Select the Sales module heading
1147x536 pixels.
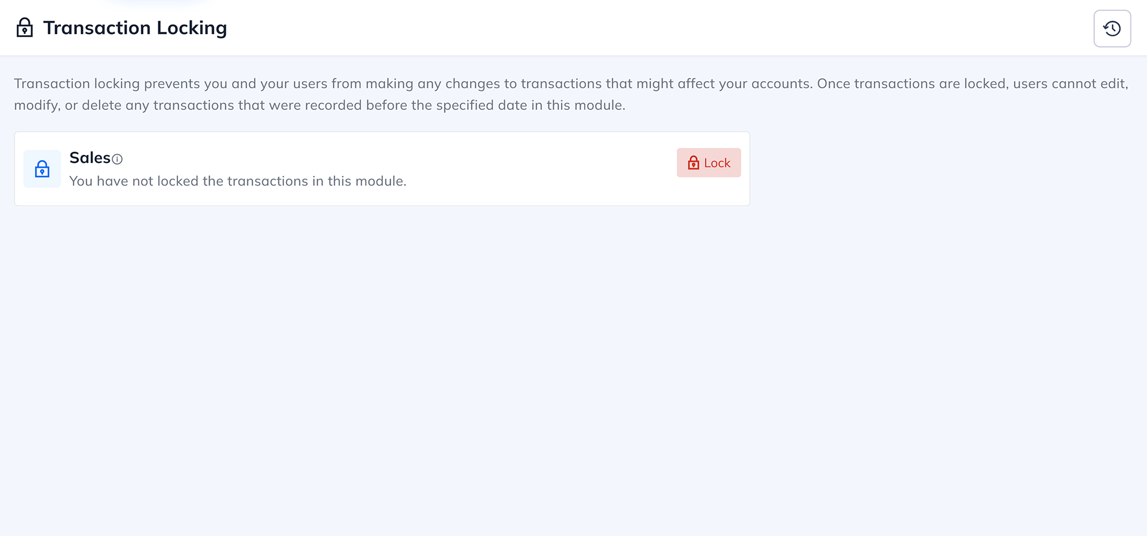(90, 158)
